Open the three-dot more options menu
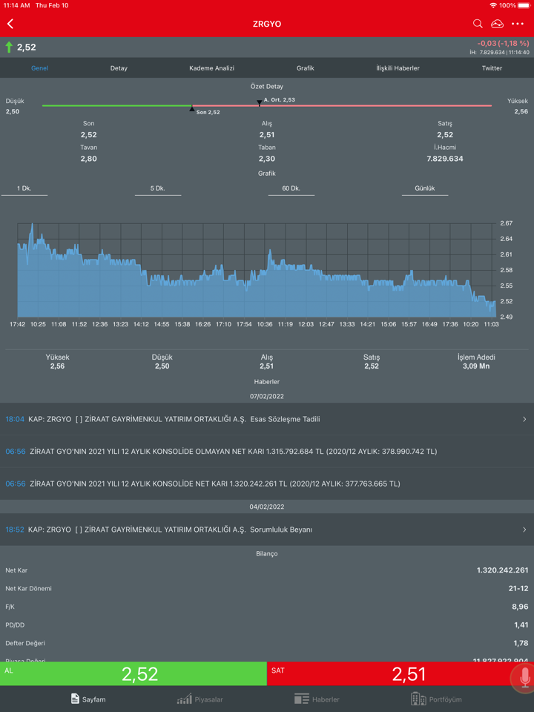The width and height of the screenshot is (534, 712). pos(518,24)
